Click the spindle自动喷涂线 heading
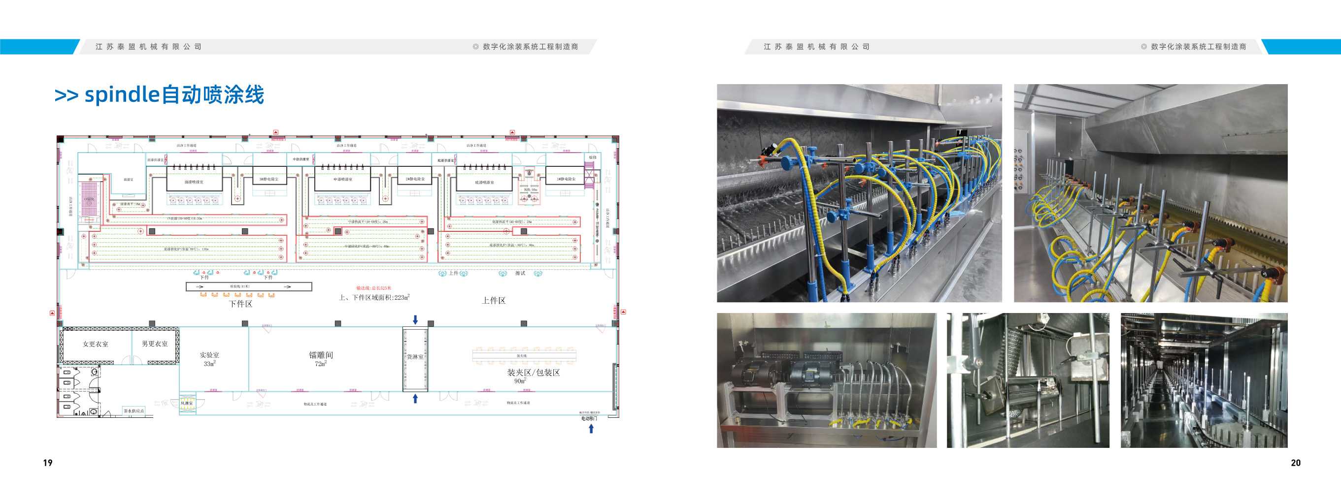1341x503 pixels. [x=159, y=94]
